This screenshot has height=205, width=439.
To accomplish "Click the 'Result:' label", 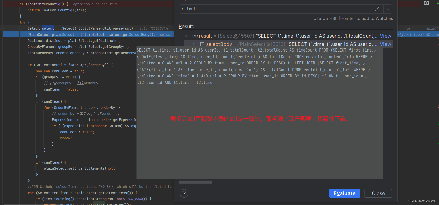I will coord(187,26).
